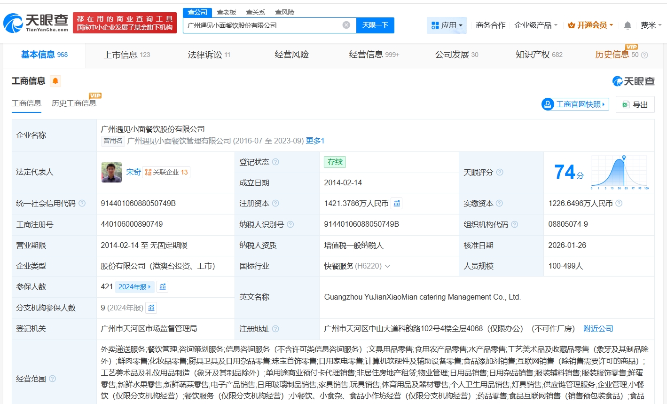The width and height of the screenshot is (667, 404).
Task: Select the 查老板 search tab
Action: point(227,12)
